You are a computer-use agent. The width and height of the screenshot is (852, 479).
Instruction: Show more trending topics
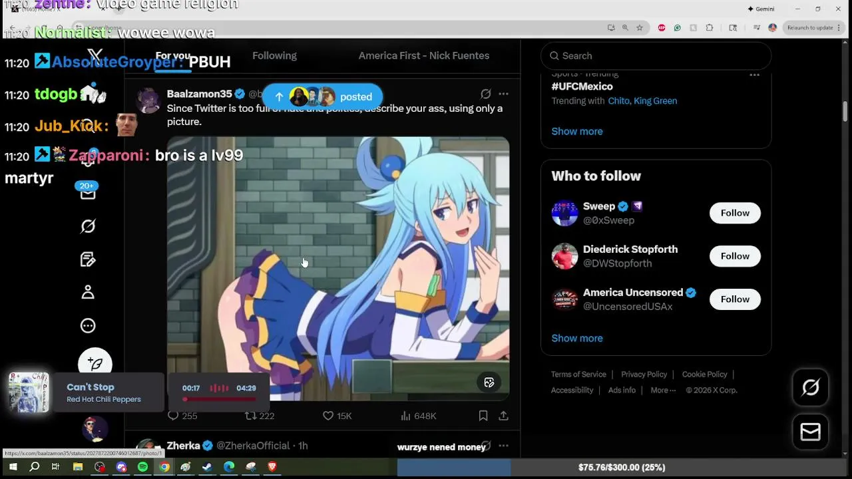577,131
